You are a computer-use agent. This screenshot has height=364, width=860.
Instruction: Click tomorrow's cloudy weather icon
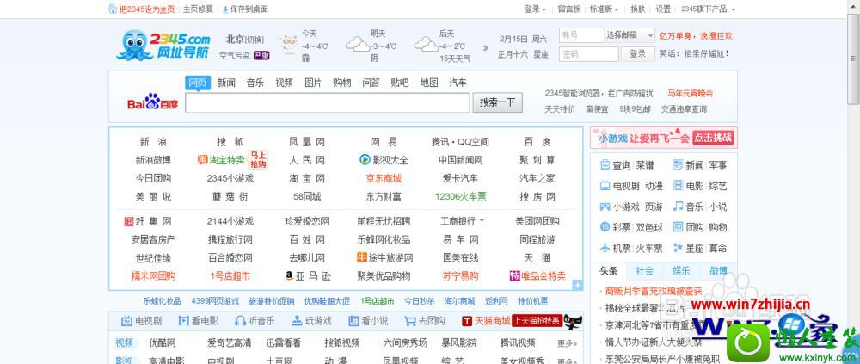pos(357,44)
